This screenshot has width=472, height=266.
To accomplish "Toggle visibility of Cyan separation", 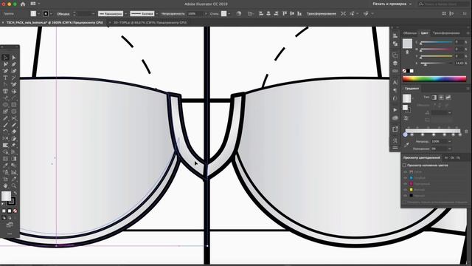I will [x=406, y=177].
